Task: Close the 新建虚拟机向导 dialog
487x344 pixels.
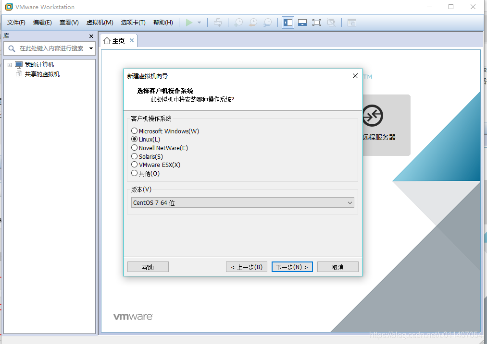Action: click(x=355, y=76)
